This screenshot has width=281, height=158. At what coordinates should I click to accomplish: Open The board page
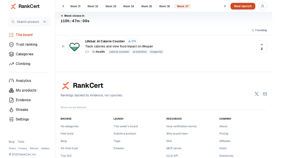[x=21, y=35]
